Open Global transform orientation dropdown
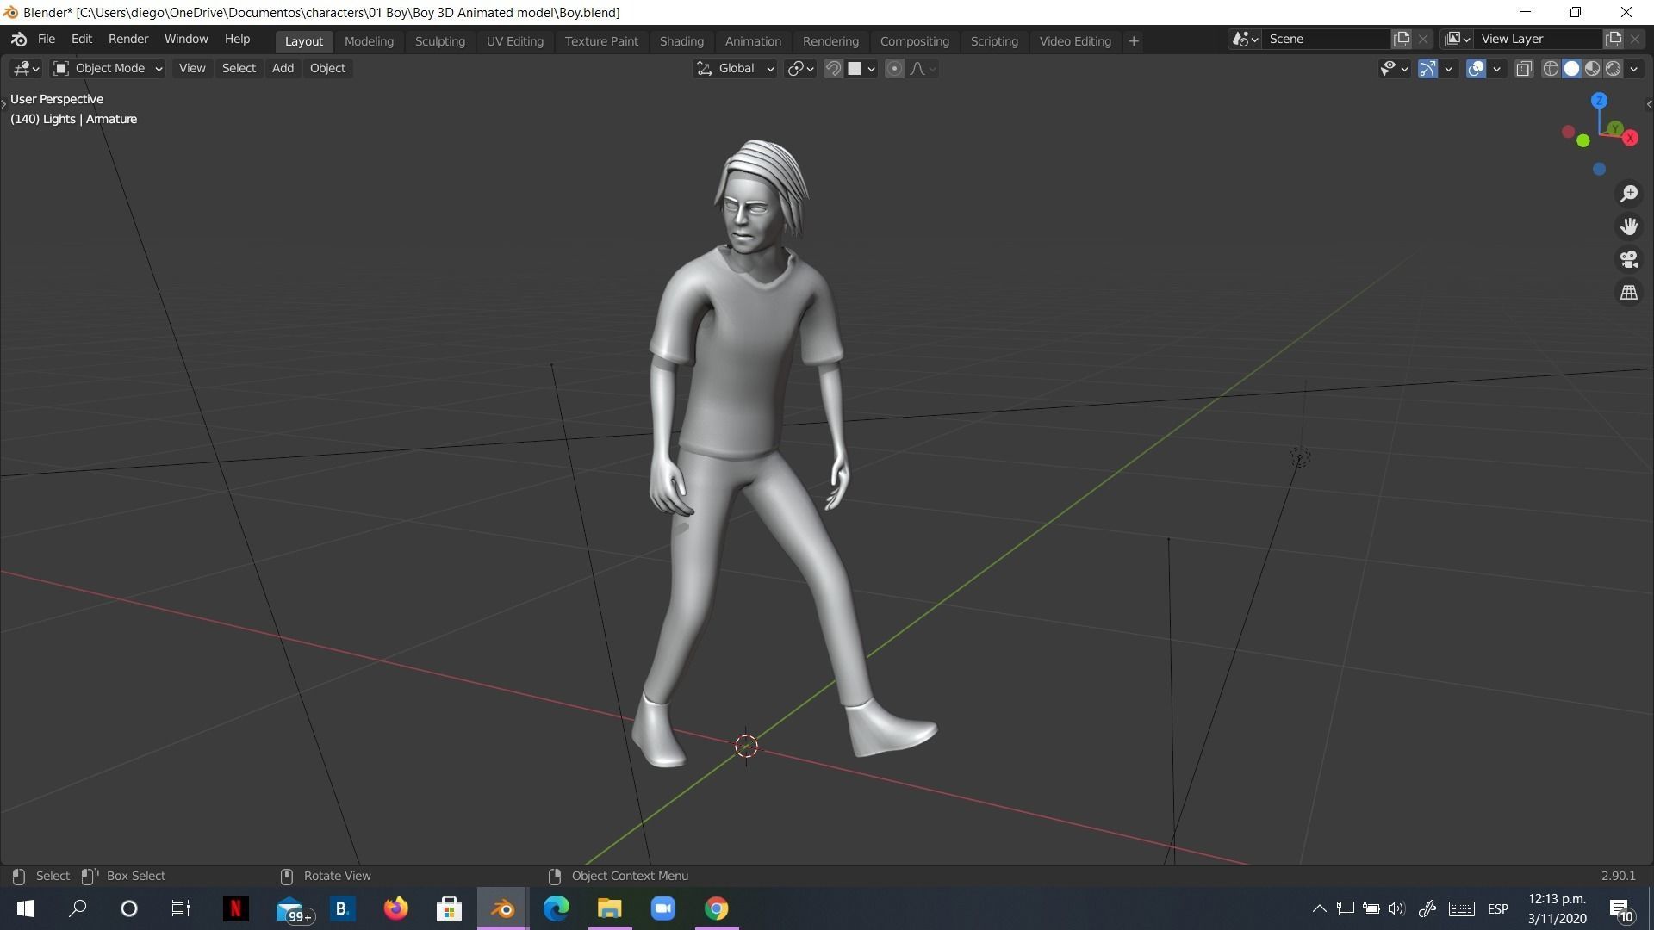The height and width of the screenshot is (930, 1654). tap(736, 68)
